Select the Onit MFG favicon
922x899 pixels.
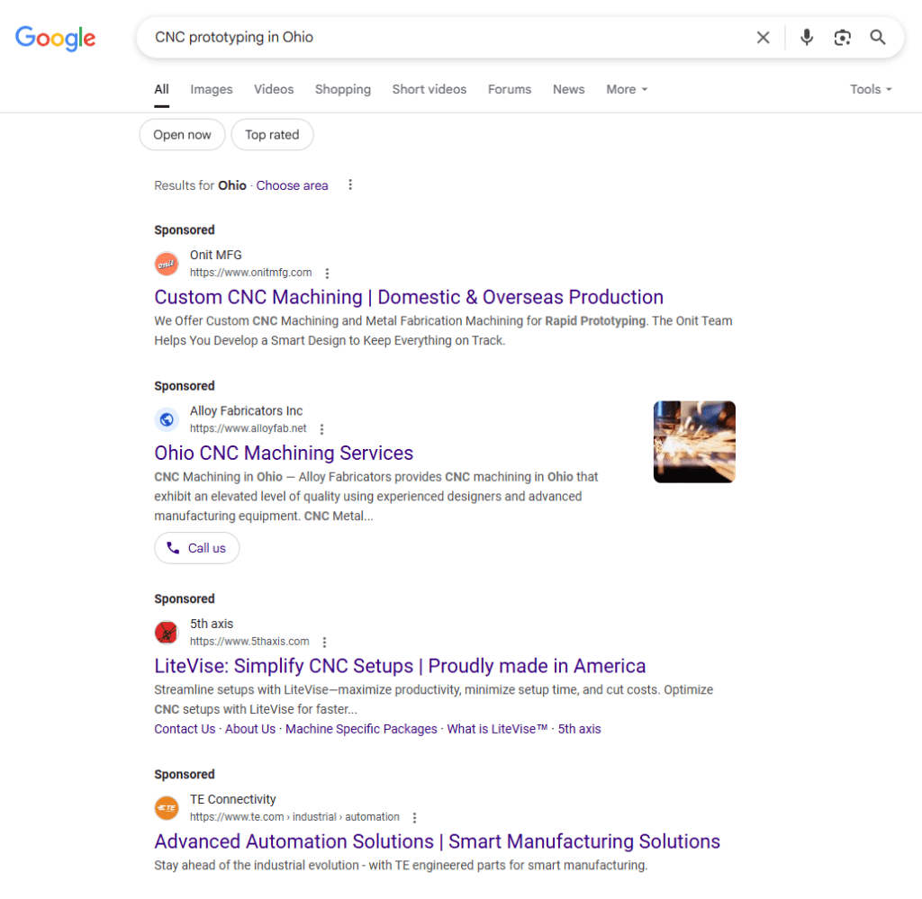click(x=167, y=264)
